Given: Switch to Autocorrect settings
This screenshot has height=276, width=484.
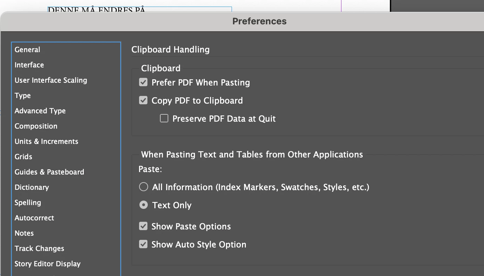Looking at the screenshot, I should pyautogui.click(x=34, y=218).
